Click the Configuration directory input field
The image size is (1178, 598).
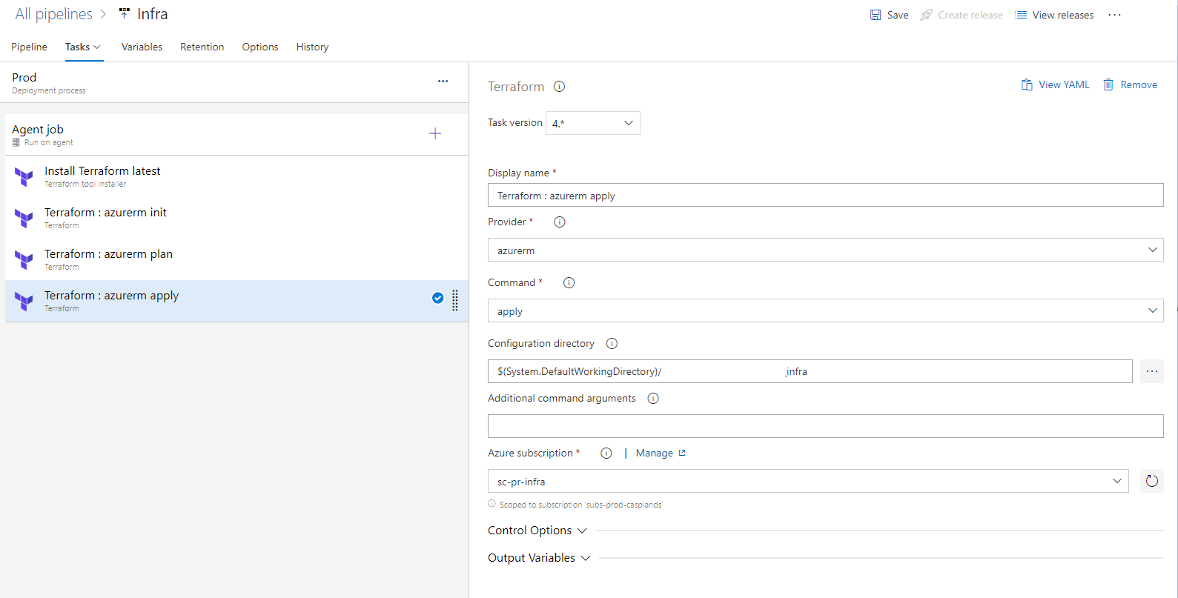(810, 371)
